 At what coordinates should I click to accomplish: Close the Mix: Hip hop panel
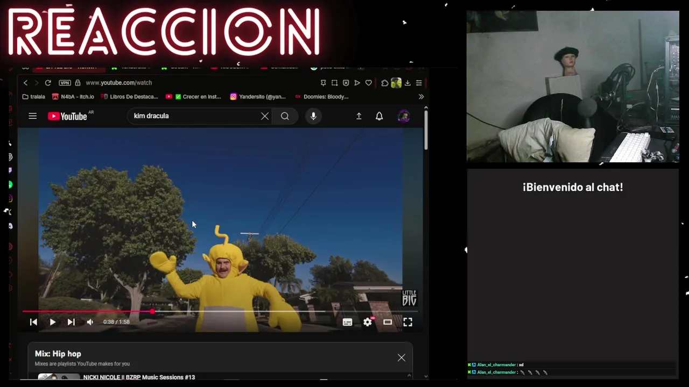tap(402, 358)
